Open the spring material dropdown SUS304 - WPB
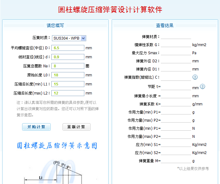 (x=69, y=38)
